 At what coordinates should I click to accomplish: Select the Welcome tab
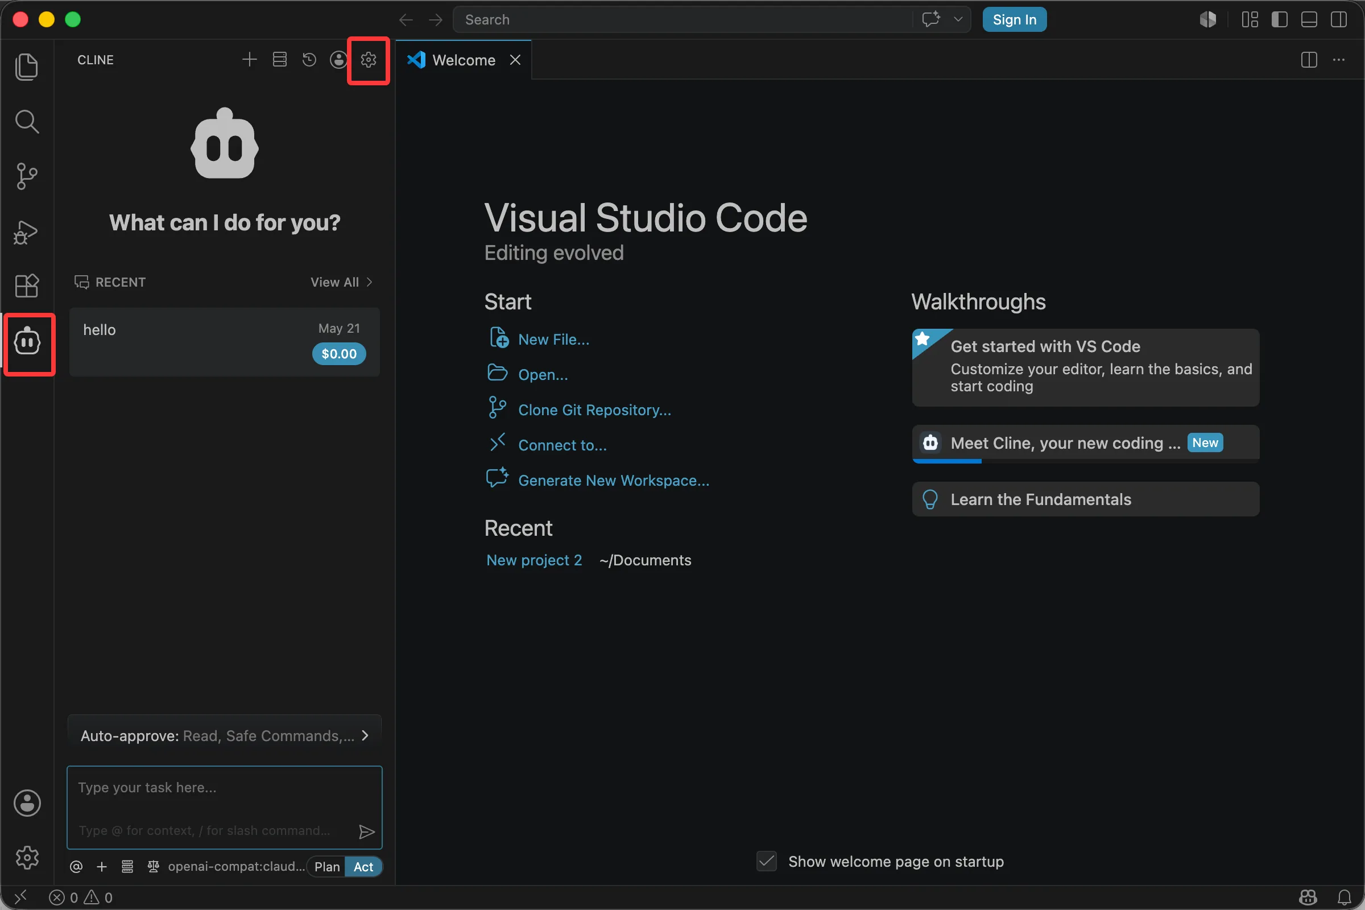click(x=463, y=60)
